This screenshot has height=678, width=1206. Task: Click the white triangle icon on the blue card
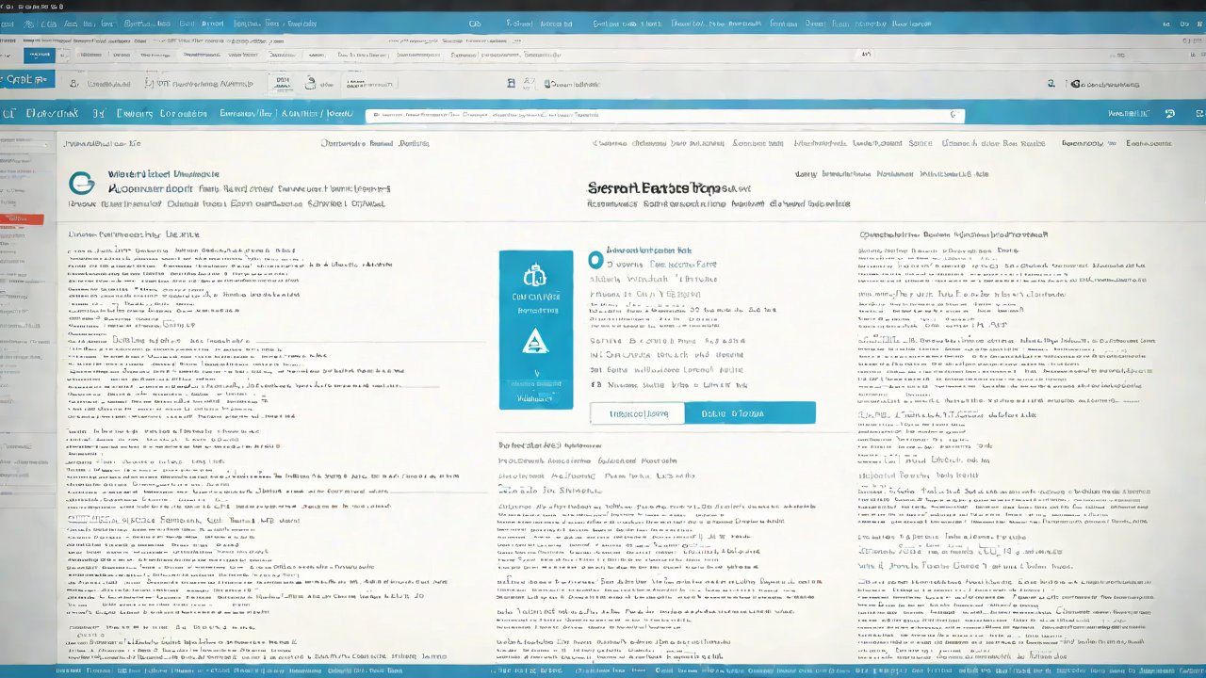pos(534,344)
